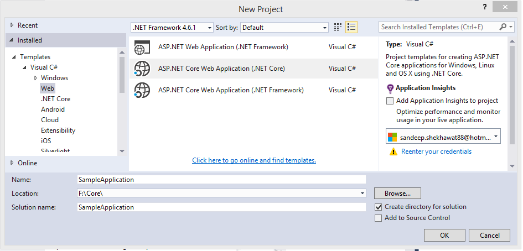Open link to find templates online
523x251 pixels.
point(254,160)
